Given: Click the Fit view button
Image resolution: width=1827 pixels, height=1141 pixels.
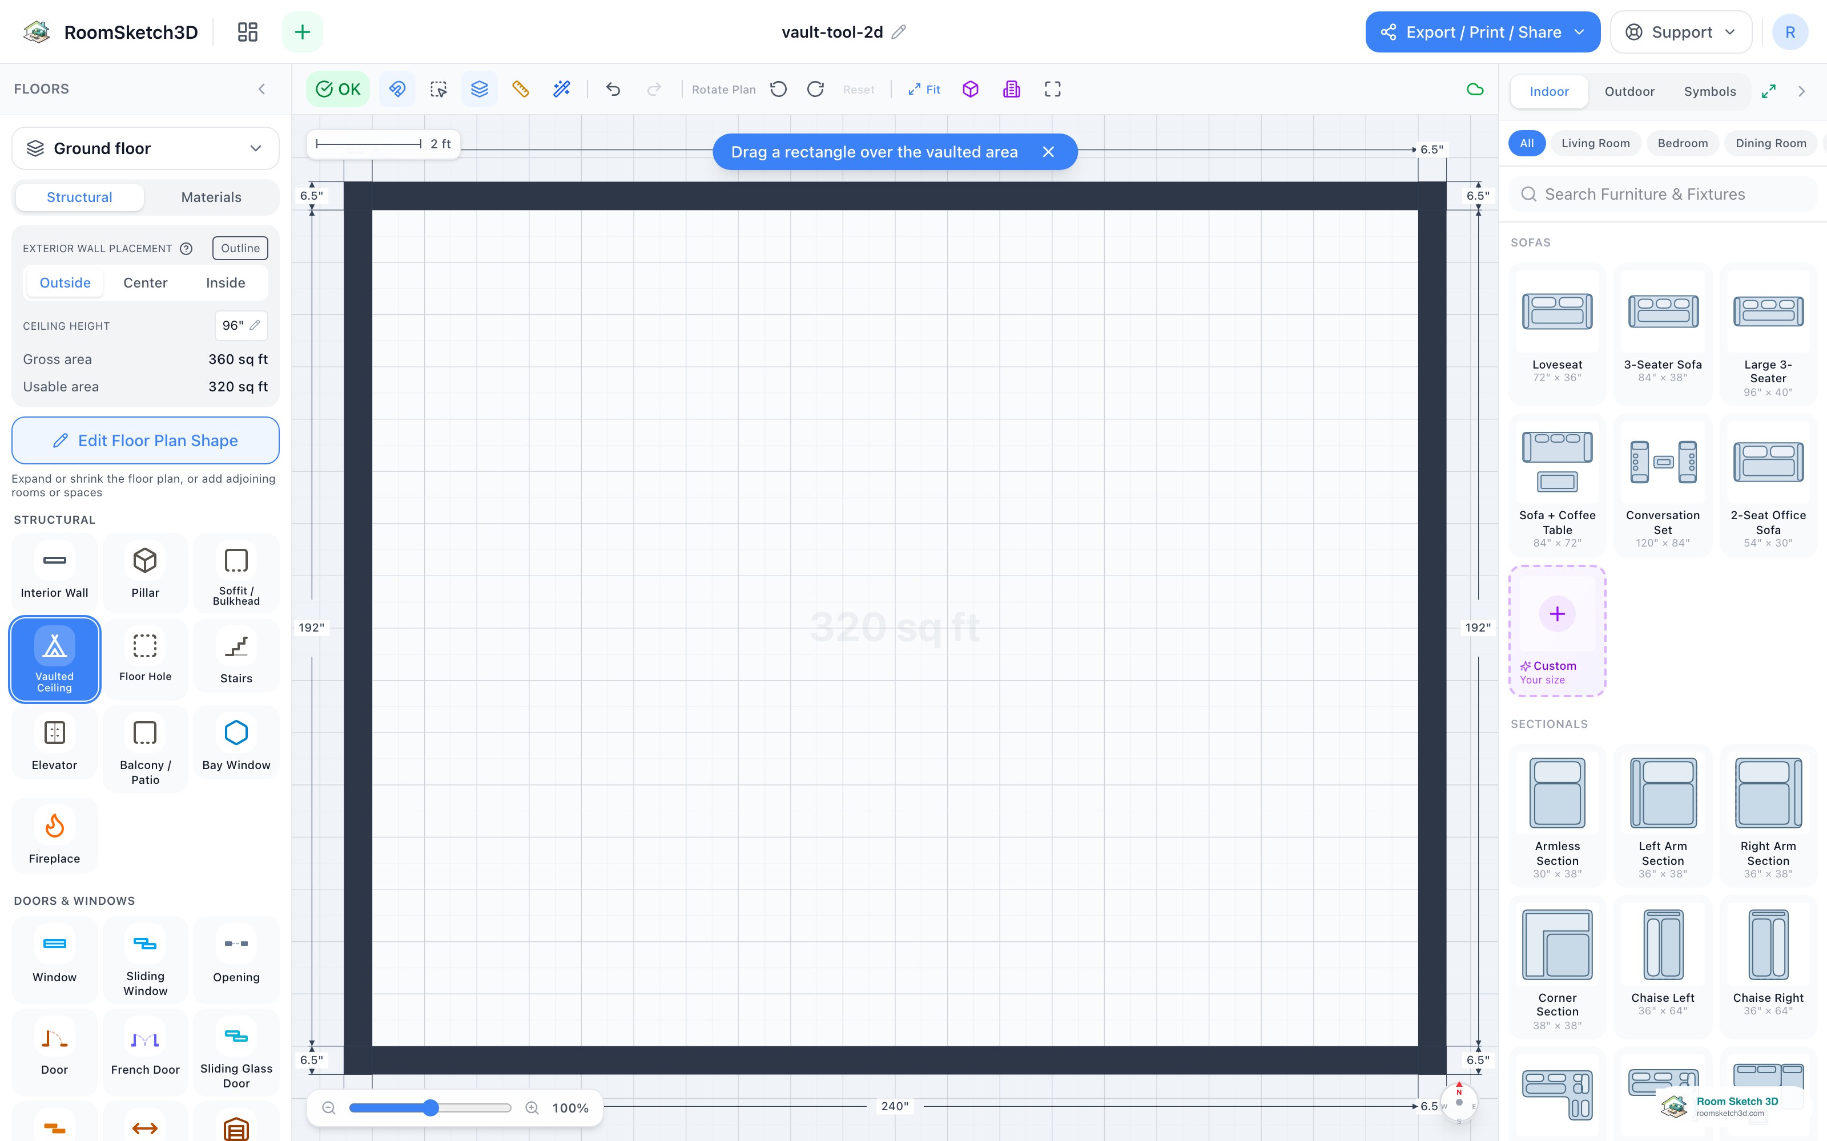Looking at the screenshot, I should [x=923, y=89].
